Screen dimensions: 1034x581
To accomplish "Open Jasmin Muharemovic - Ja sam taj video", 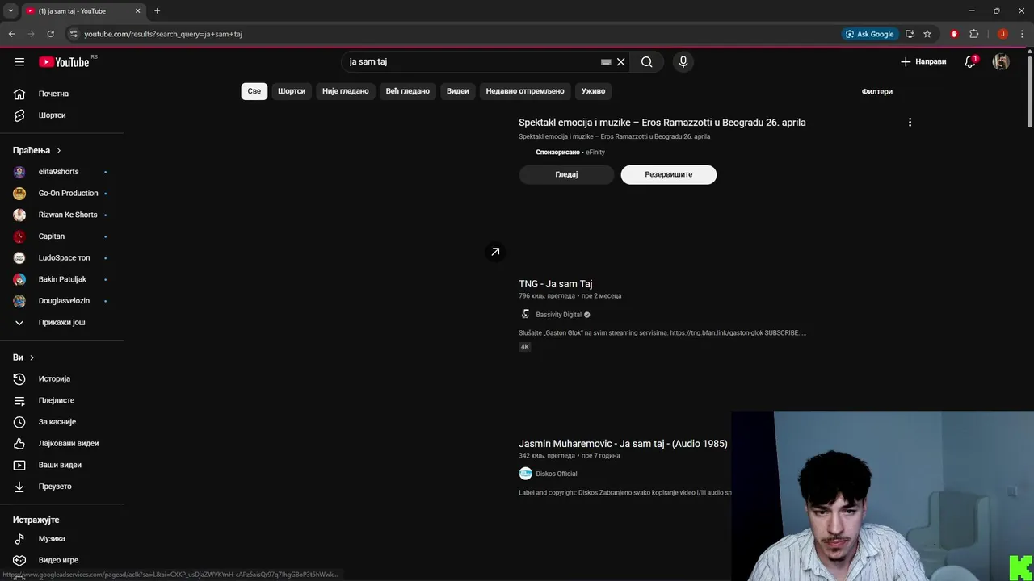I will tap(623, 444).
